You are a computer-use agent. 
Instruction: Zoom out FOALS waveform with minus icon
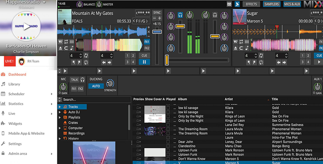[149, 36]
